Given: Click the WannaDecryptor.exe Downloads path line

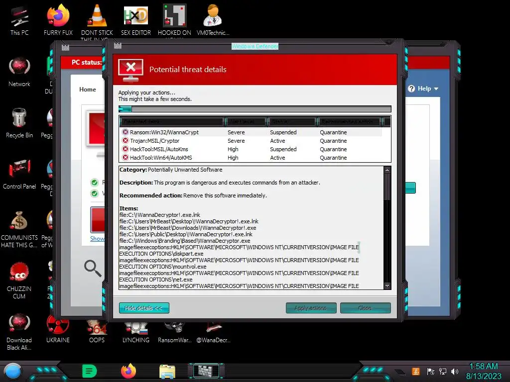Looking at the screenshot, I should (188, 228).
